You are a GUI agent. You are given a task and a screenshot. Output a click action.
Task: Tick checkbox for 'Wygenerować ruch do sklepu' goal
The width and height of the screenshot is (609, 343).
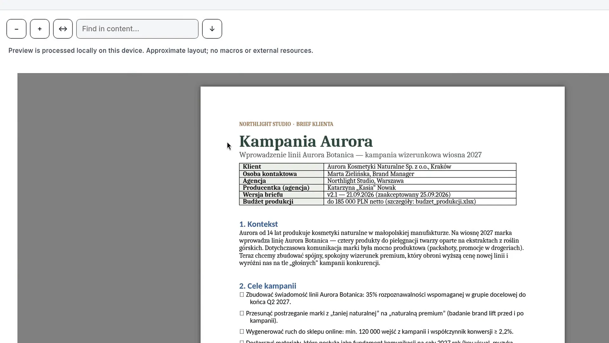pyautogui.click(x=242, y=332)
